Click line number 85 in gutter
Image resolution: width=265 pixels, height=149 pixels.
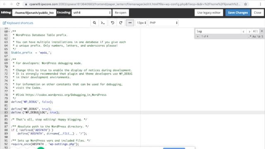tap(6, 120)
